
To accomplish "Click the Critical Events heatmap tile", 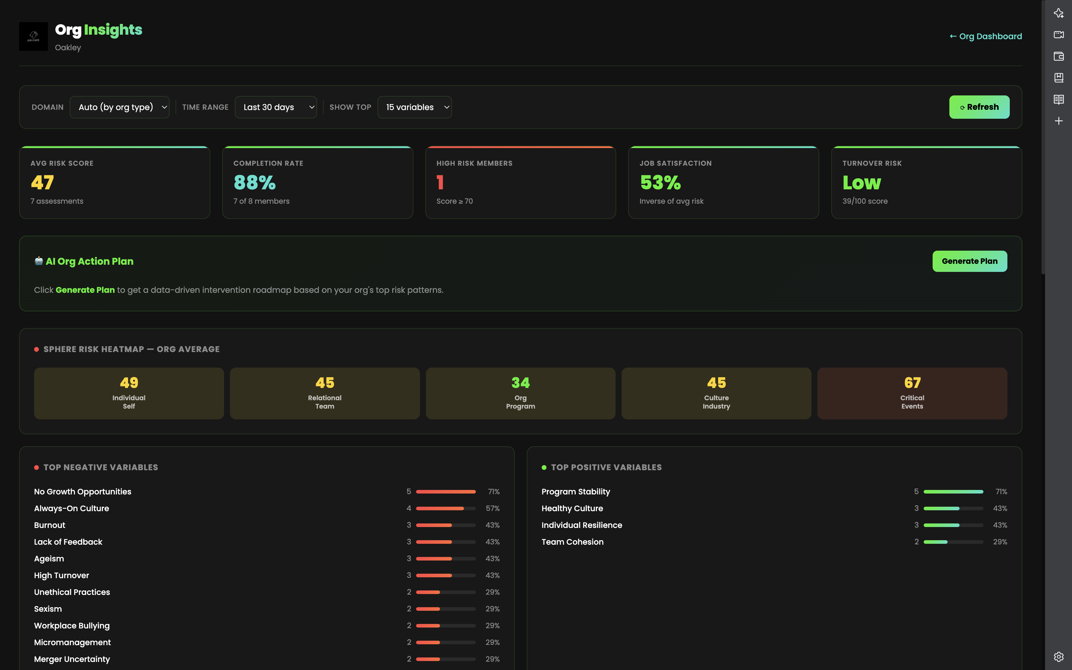I will (x=912, y=393).
